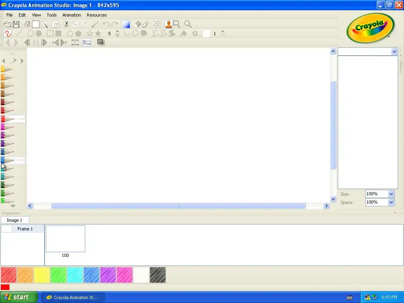
Task: Activate the orange stamp tool
Action: coord(168,24)
